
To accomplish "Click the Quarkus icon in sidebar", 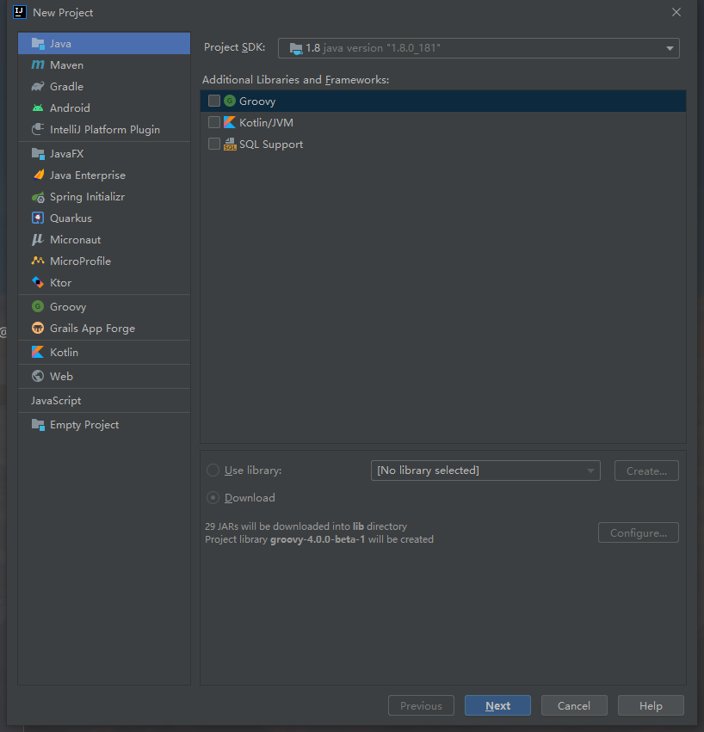I will coord(38,218).
